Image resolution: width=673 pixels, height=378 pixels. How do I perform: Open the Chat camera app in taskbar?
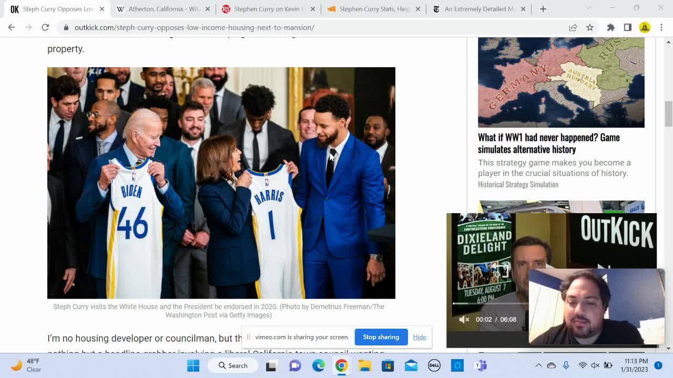(295, 365)
